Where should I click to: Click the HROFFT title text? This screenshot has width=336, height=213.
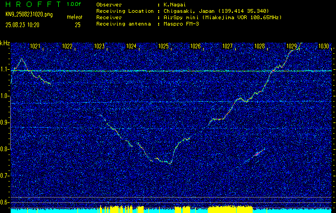[34, 4]
